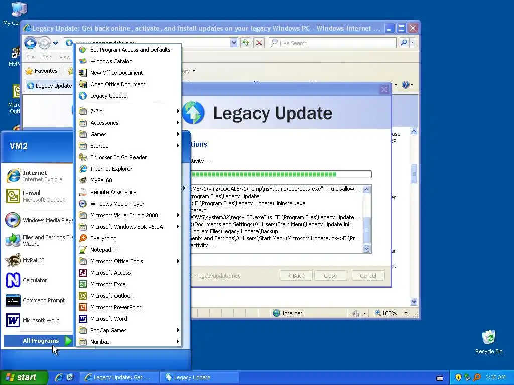Launch Internet Explorer from programs list
The image size is (514, 385).
[x=128, y=169]
